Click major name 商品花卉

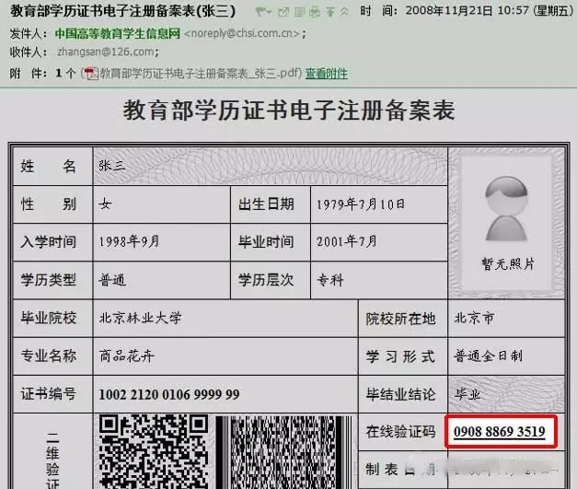pos(127,356)
